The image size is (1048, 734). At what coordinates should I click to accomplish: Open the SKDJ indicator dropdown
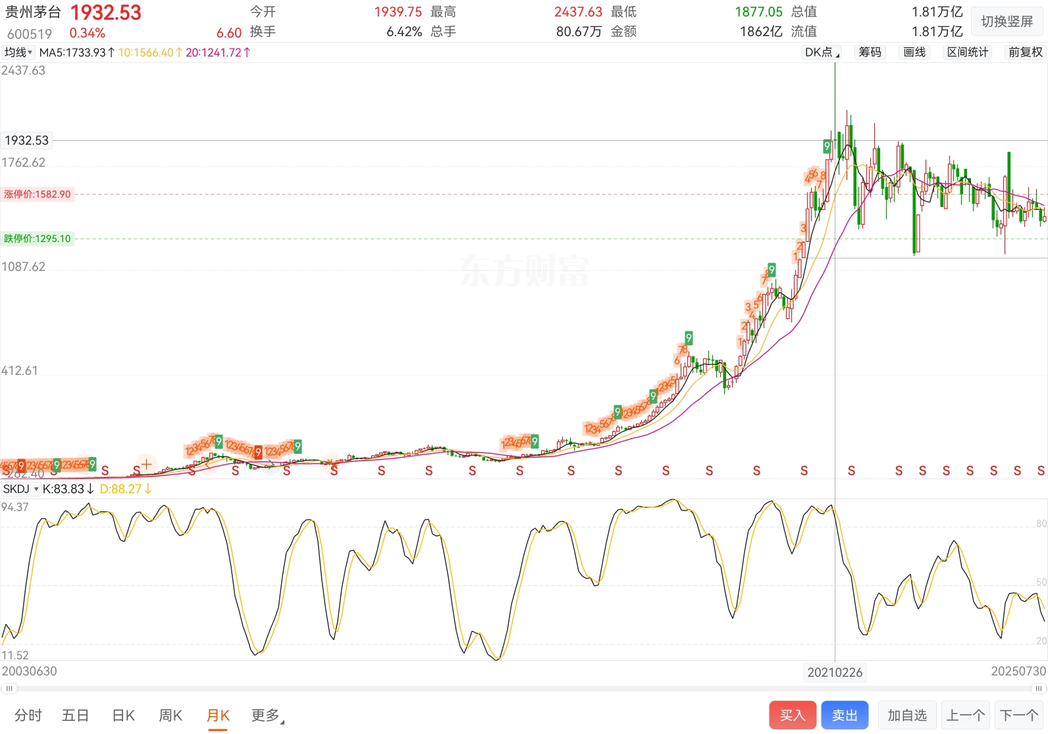[x=20, y=489]
